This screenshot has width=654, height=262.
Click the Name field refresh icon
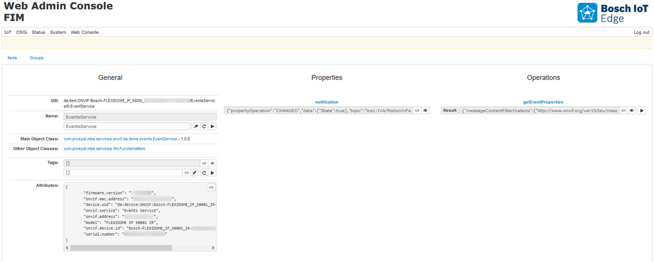(204, 126)
